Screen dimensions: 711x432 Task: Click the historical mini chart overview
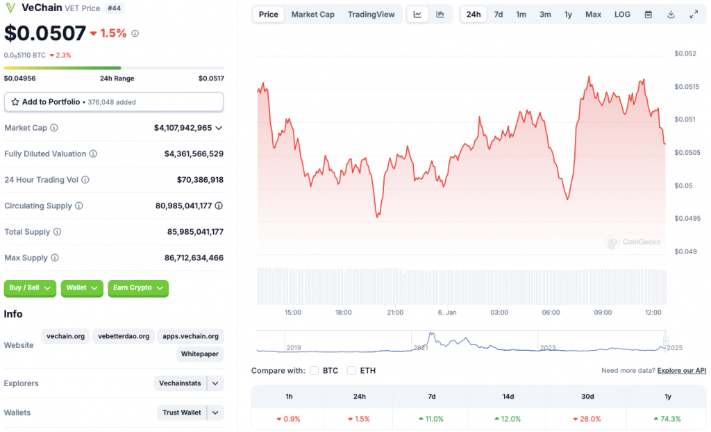coord(461,342)
